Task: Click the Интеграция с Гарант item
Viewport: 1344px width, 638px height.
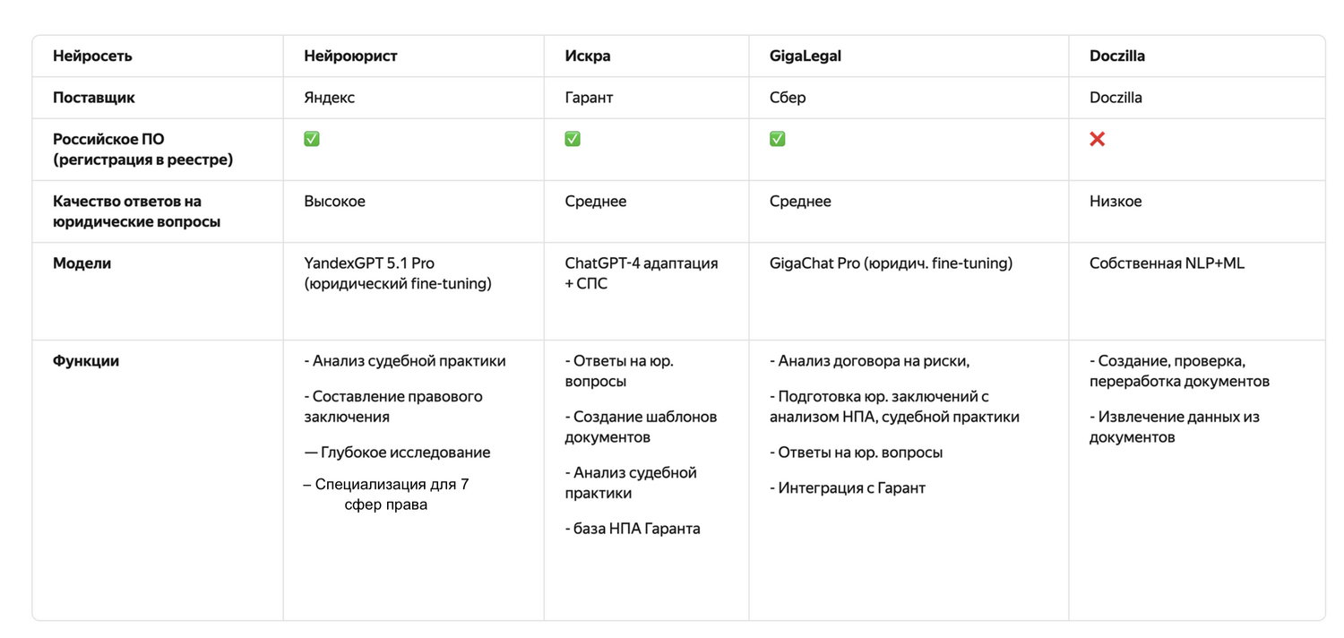Action: coord(848,488)
